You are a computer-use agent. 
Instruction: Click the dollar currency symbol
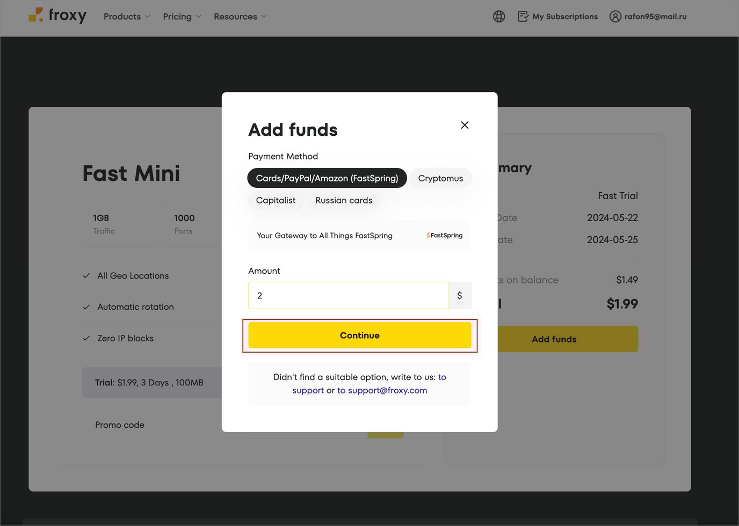[460, 296]
